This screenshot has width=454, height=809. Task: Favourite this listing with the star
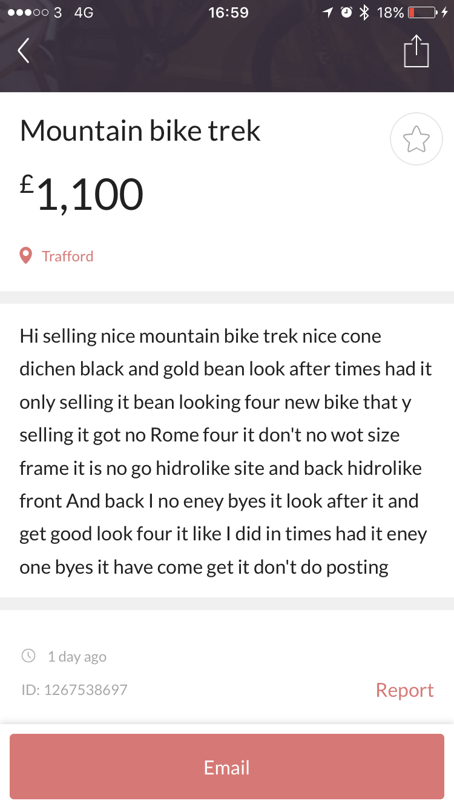(x=416, y=139)
